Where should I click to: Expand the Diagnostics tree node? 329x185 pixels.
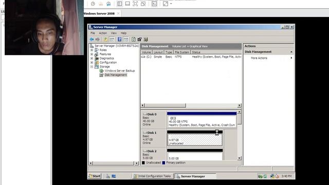point(92,58)
